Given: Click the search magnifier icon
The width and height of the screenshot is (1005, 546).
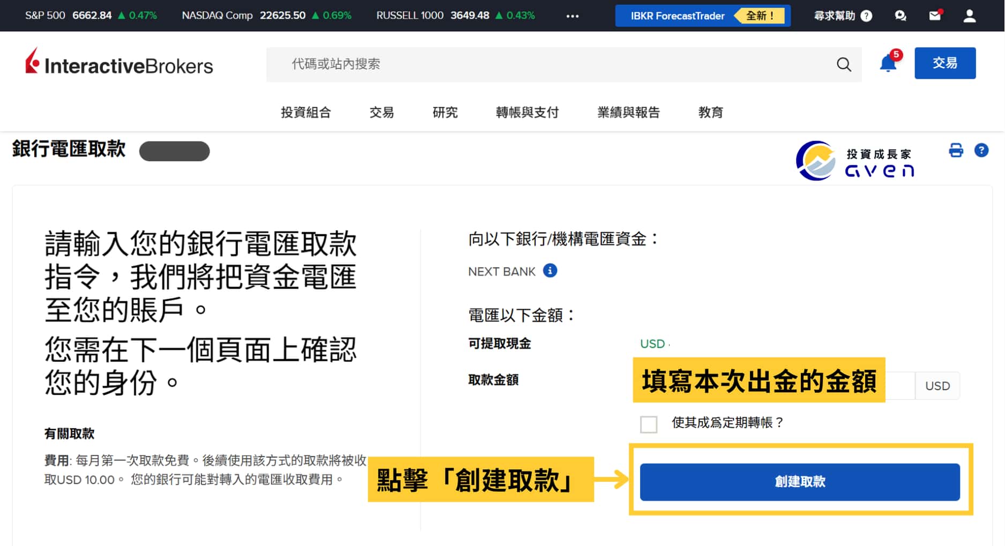Looking at the screenshot, I should tap(844, 64).
